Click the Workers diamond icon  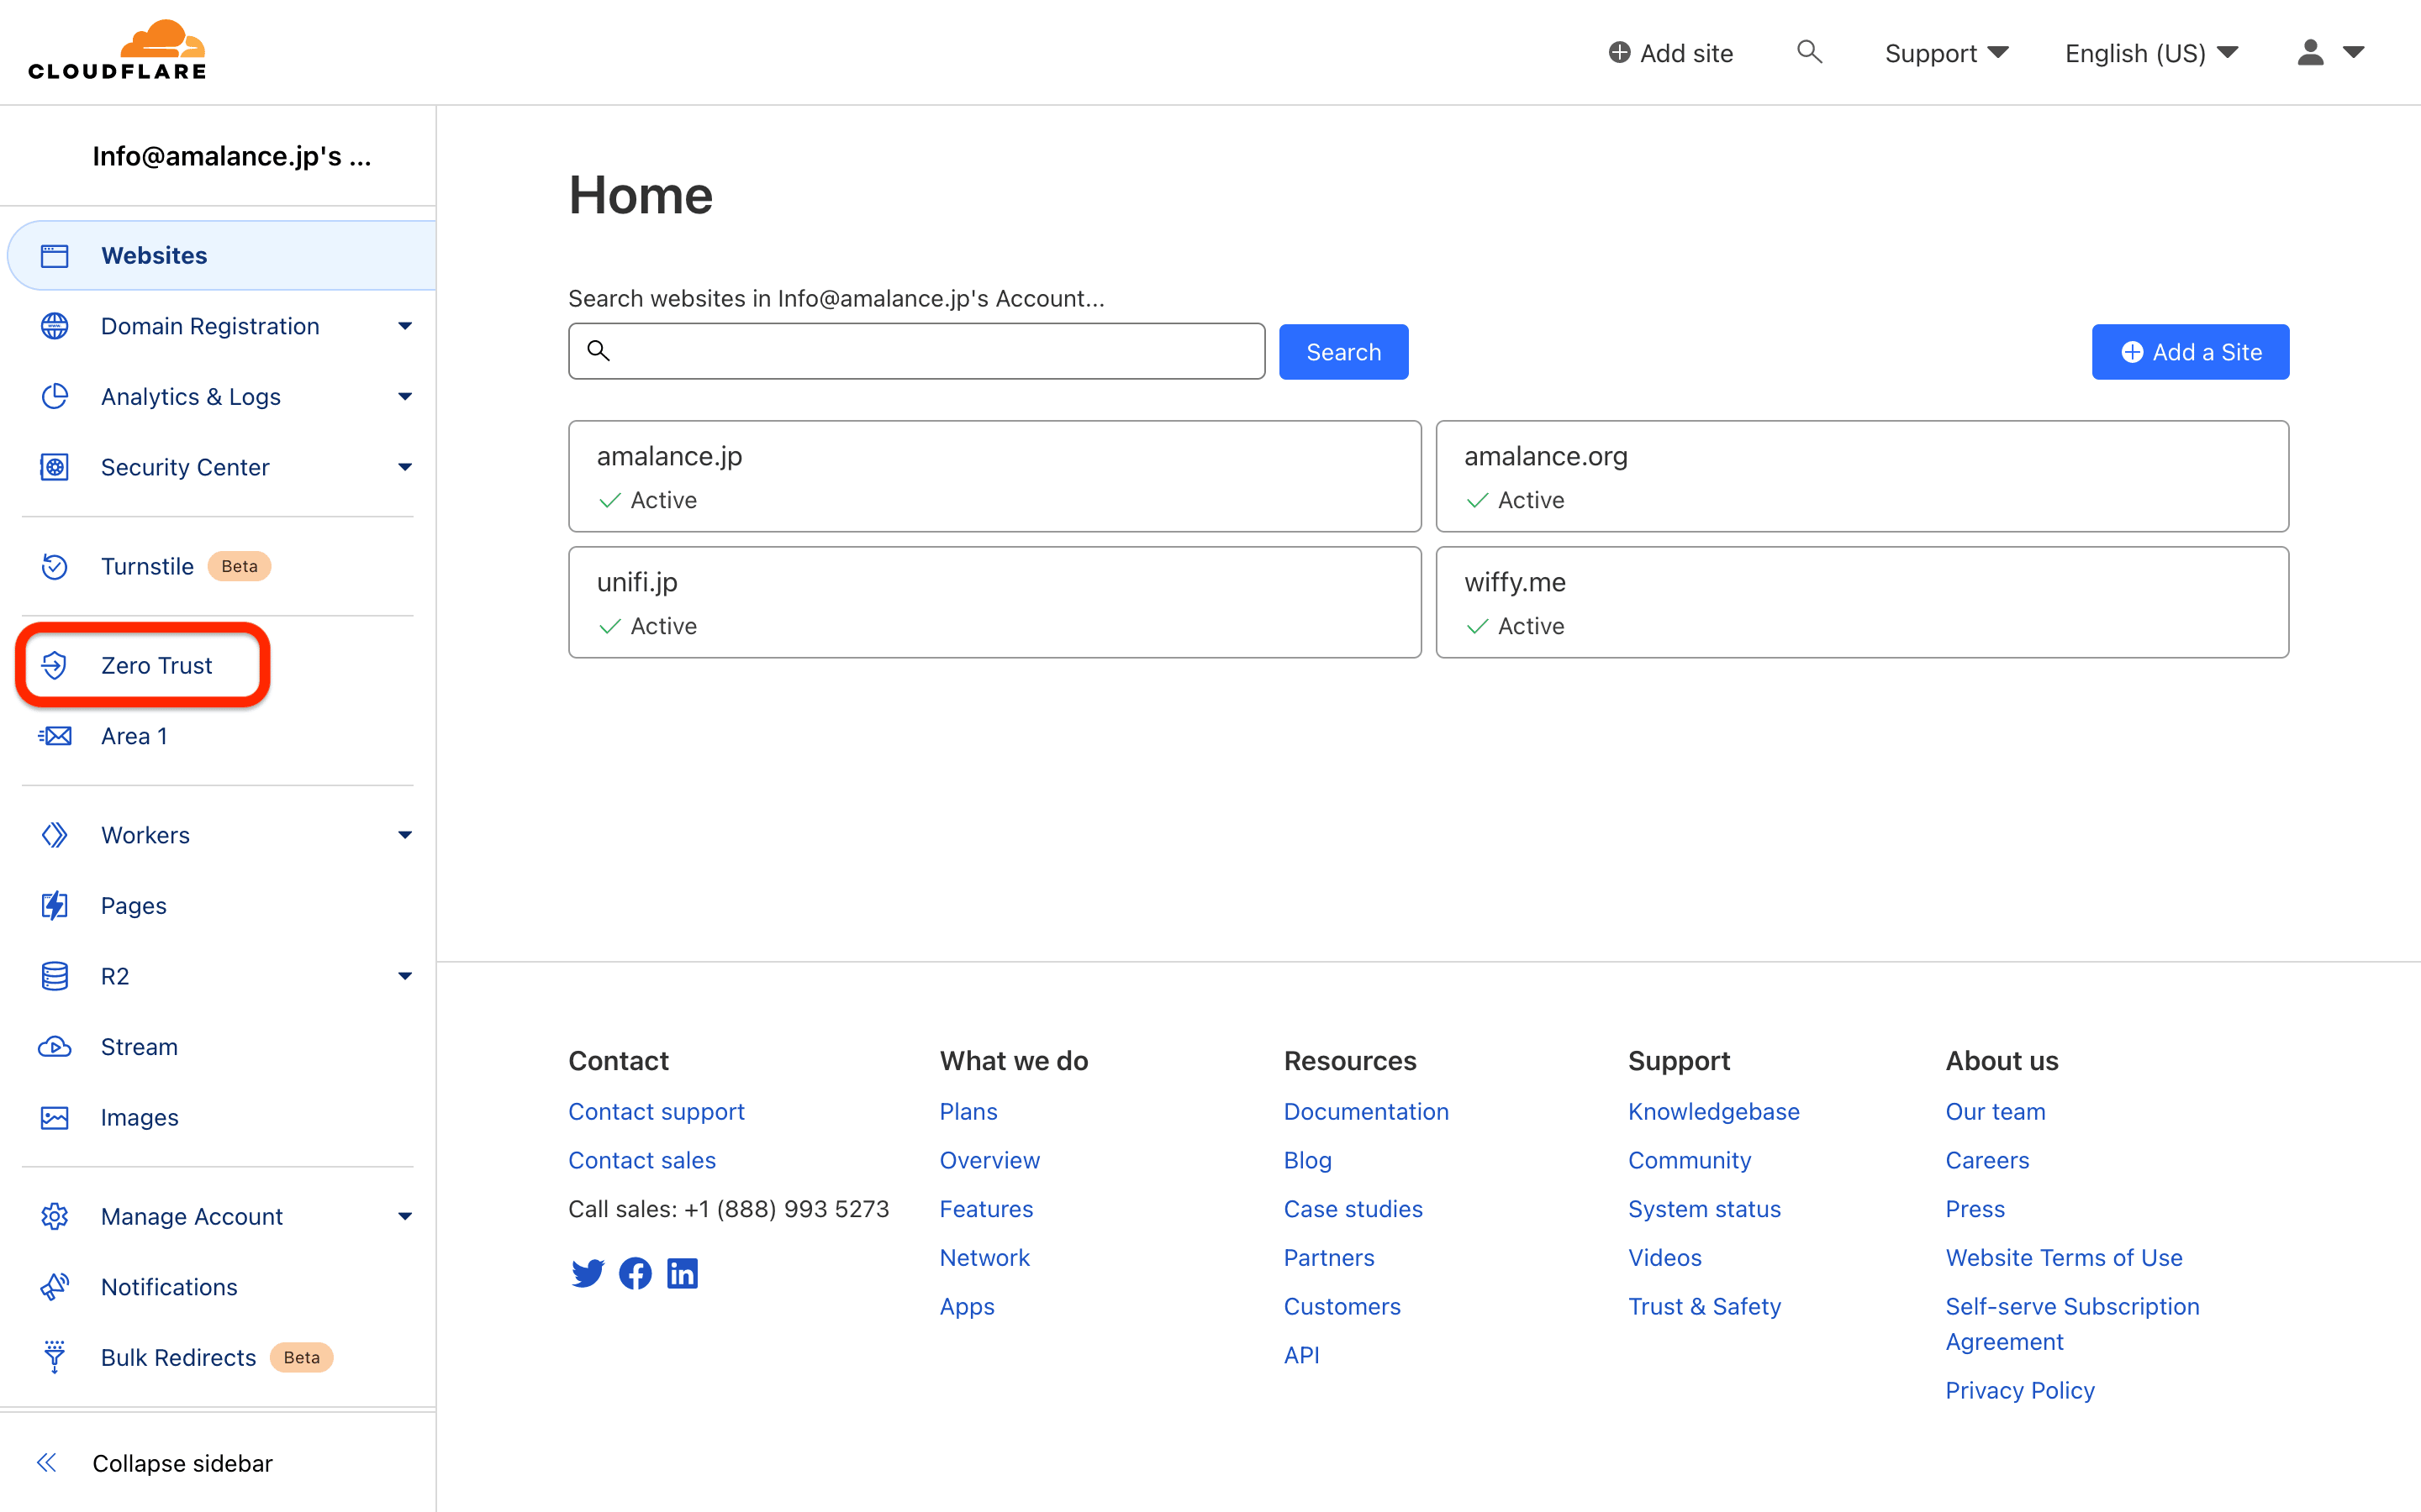click(x=55, y=835)
